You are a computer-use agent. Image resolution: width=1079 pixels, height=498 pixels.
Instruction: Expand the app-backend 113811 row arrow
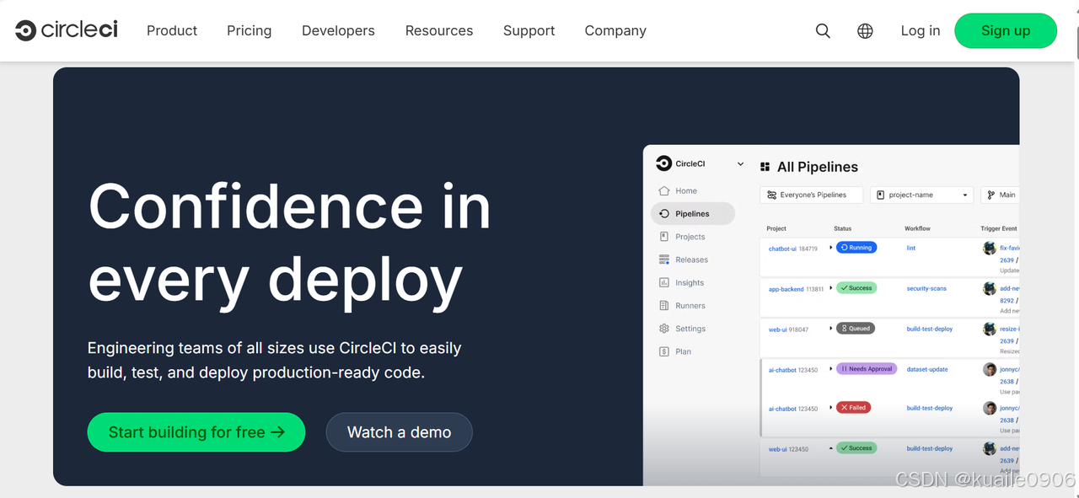coord(831,288)
